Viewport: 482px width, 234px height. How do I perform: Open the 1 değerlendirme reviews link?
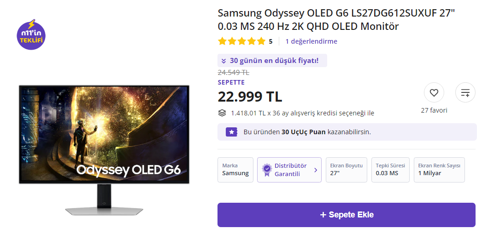tap(311, 41)
